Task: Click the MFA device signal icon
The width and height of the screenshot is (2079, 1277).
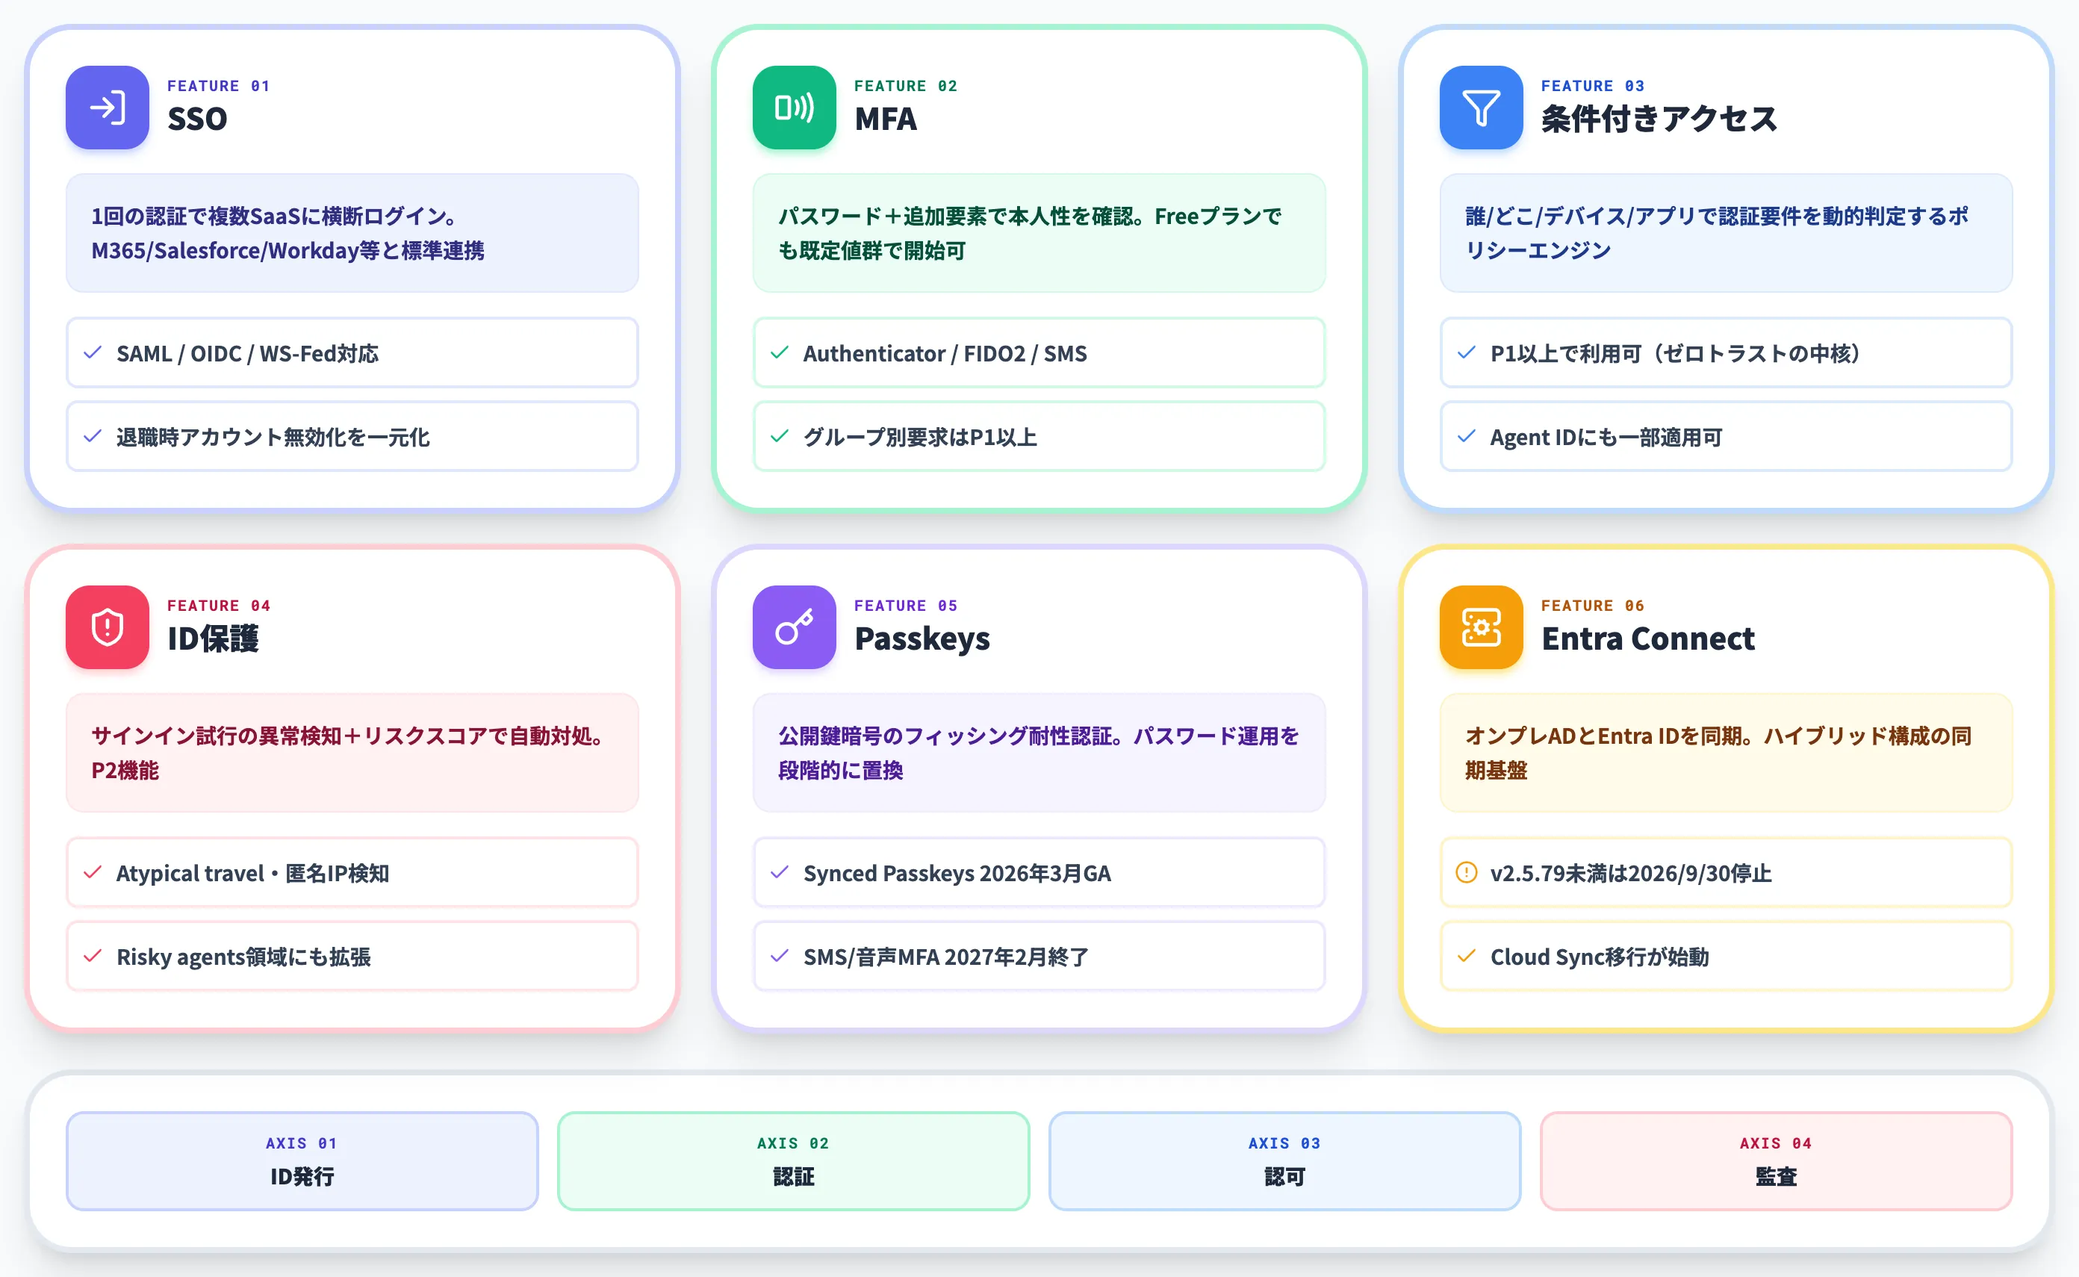Action: (x=794, y=108)
